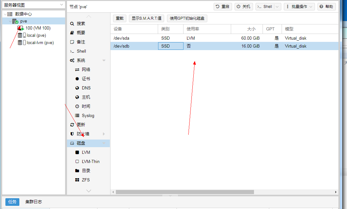Click the Reboot (重启) button
347x209 pixels.
point(223,7)
